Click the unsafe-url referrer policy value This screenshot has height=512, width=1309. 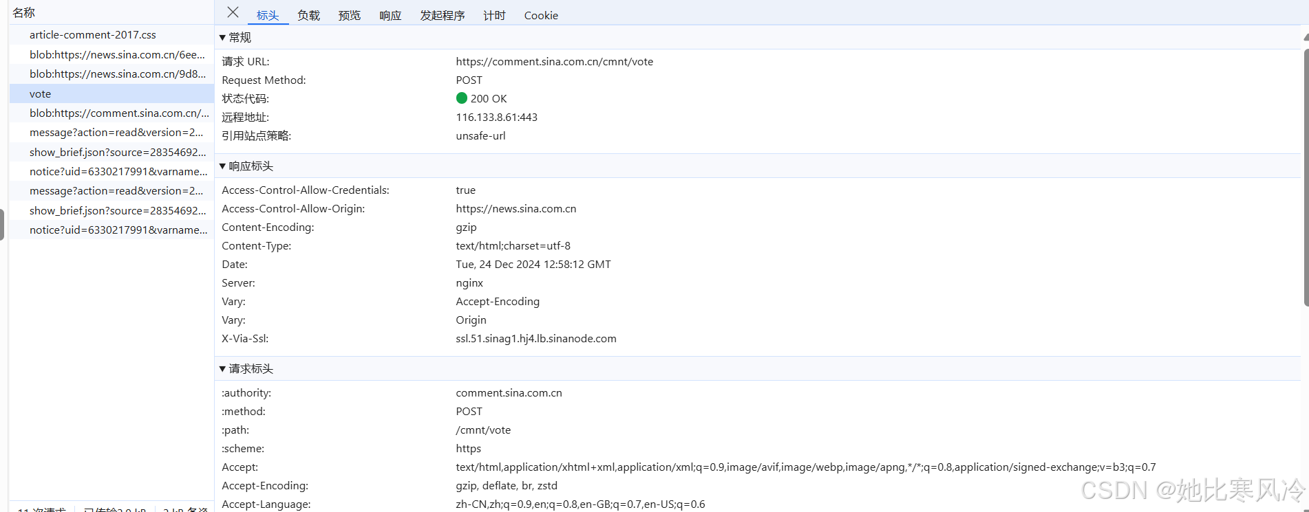point(480,135)
